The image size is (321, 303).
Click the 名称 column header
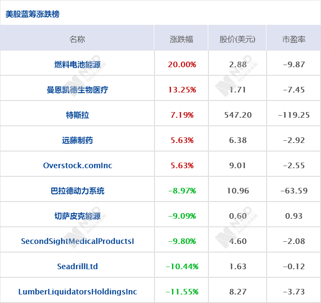click(77, 39)
